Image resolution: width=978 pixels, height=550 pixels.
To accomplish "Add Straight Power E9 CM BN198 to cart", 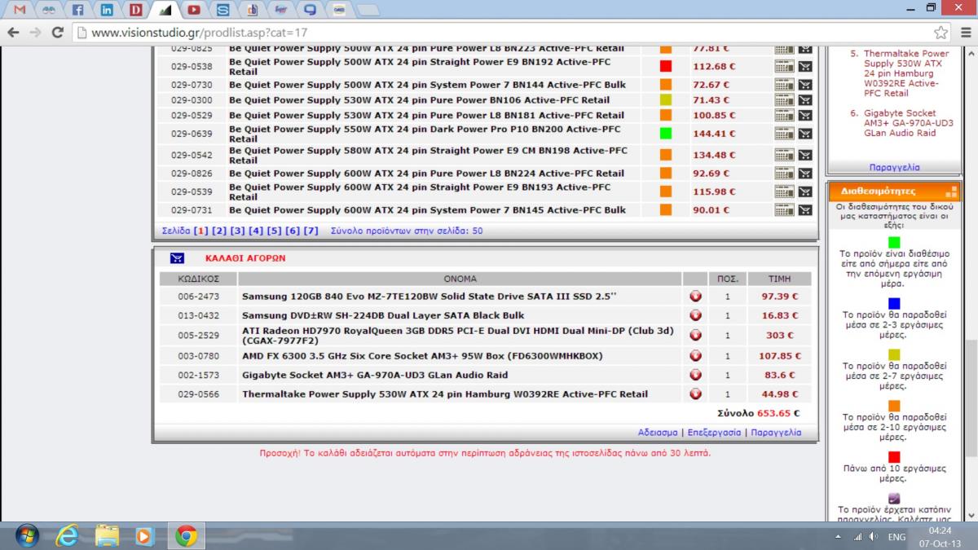I will click(x=805, y=155).
